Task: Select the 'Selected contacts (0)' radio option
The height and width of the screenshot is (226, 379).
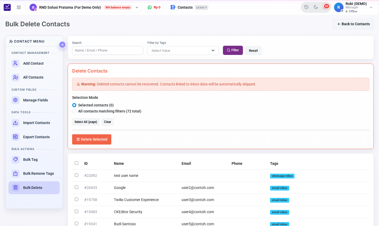Action: (x=74, y=105)
